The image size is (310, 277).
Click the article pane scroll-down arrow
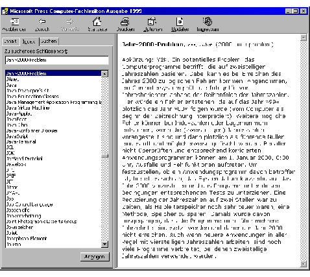pyautogui.click(x=304, y=264)
